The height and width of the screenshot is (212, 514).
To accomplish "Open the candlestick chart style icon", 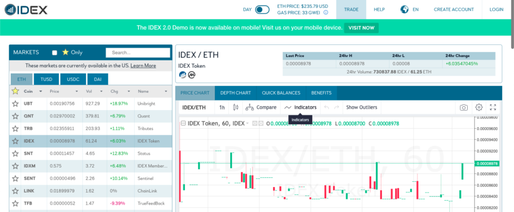I will [x=235, y=107].
